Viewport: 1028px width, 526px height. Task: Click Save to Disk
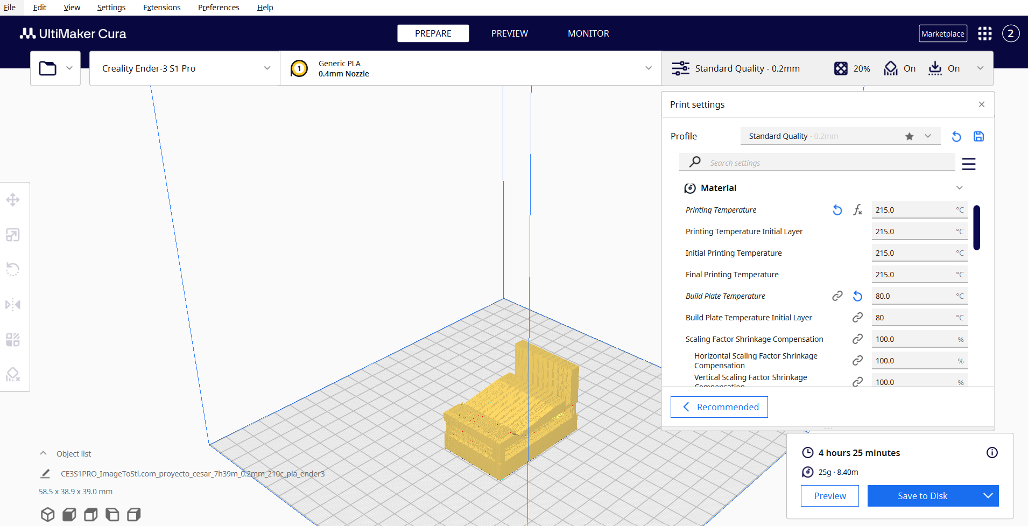tap(923, 496)
